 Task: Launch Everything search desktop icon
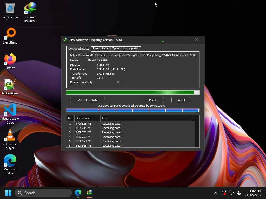[x=10, y=34]
